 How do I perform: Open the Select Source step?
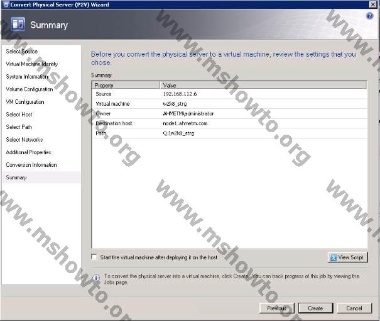(x=22, y=52)
